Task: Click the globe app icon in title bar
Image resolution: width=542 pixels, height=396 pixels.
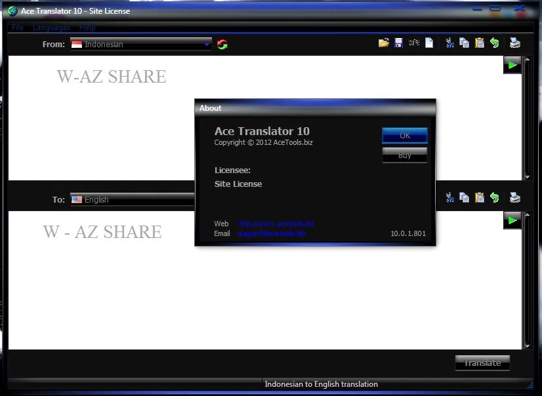Action: point(12,11)
